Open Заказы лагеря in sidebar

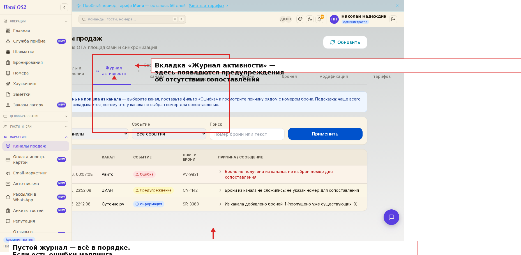coord(36,105)
